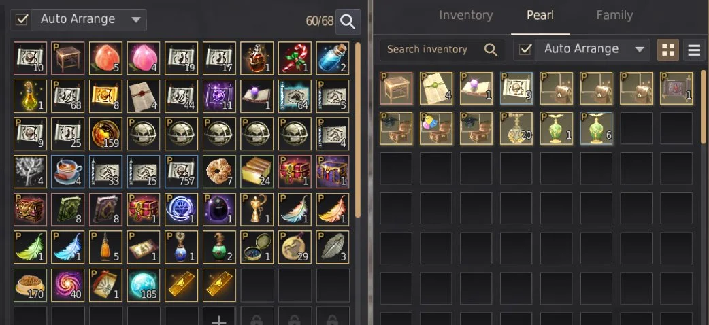
Task: Open the Family tab
Action: 614,15
